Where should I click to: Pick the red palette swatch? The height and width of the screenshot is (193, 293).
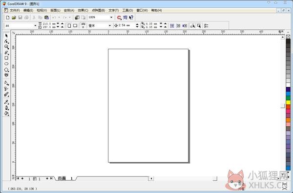pos(288,107)
